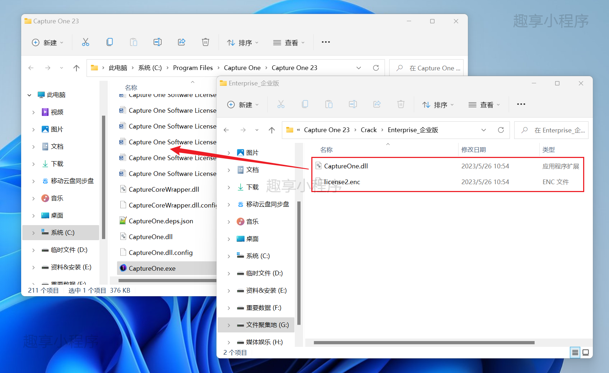Open address history dropdown in Enterprise_企业版 window

coord(484,130)
